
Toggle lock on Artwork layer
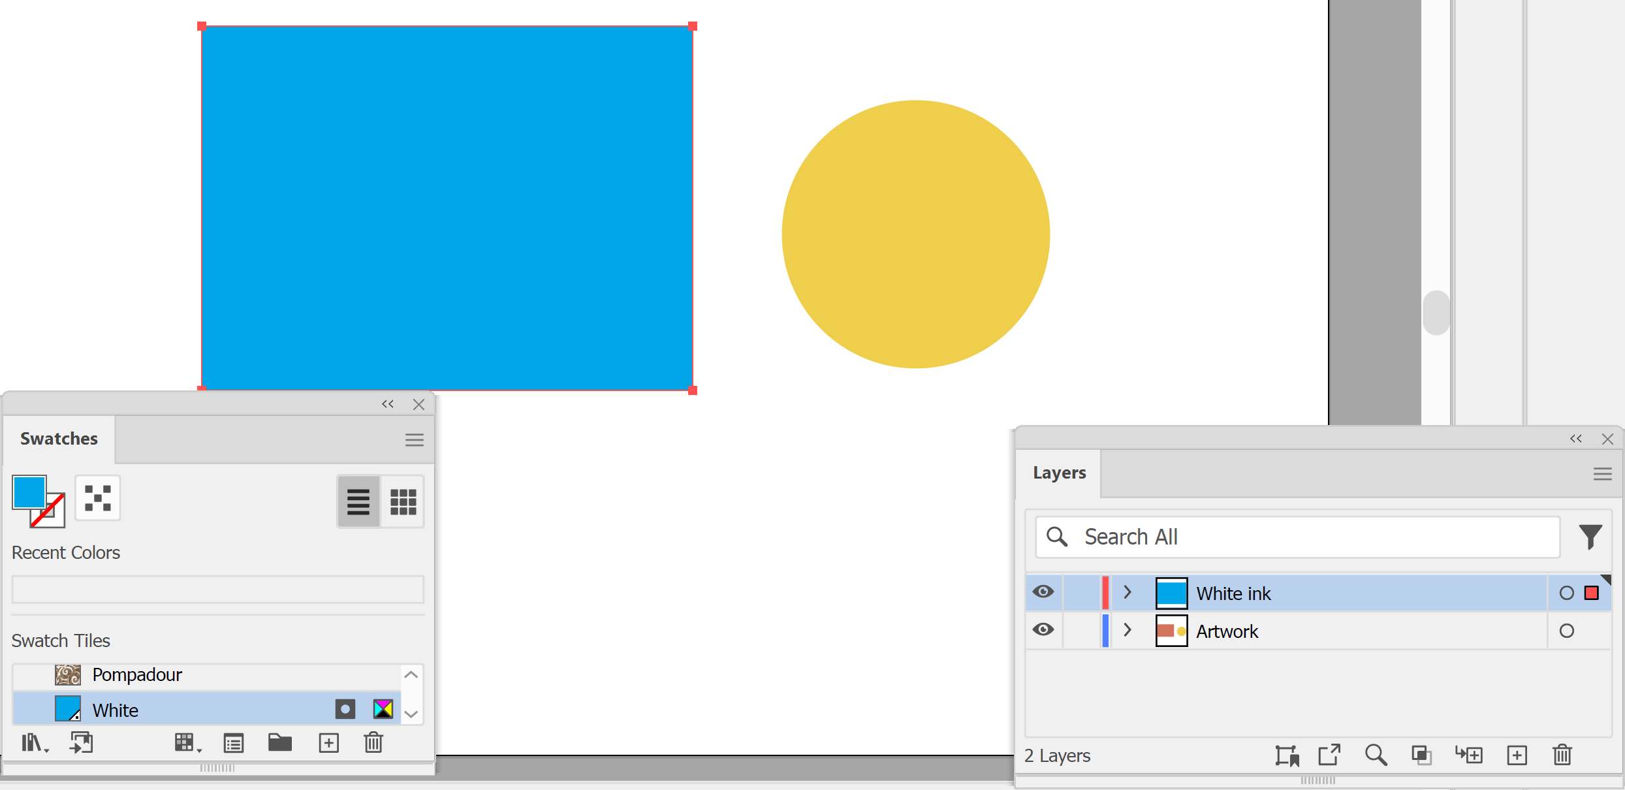tap(1081, 630)
